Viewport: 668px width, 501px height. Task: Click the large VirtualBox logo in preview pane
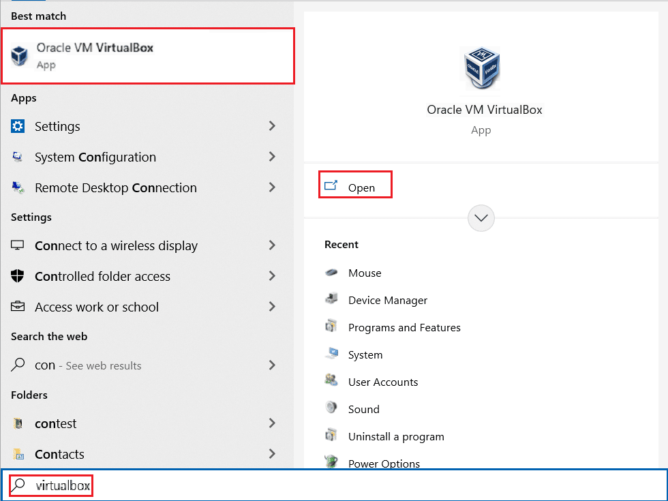(x=481, y=69)
